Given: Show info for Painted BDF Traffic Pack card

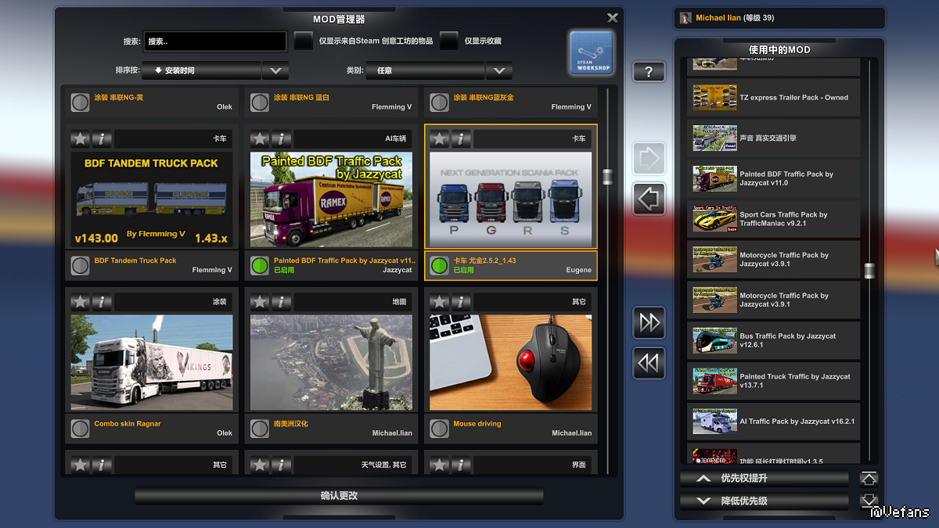Looking at the screenshot, I should [282, 138].
